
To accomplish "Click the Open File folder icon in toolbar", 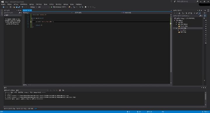I will click(14, 7).
